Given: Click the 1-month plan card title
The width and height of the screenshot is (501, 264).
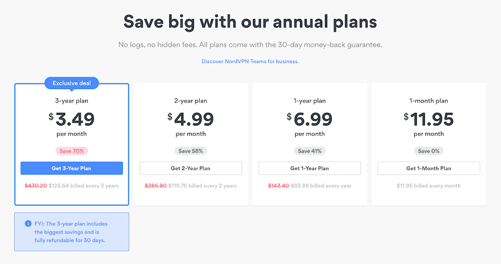Looking at the screenshot, I should (x=428, y=101).
